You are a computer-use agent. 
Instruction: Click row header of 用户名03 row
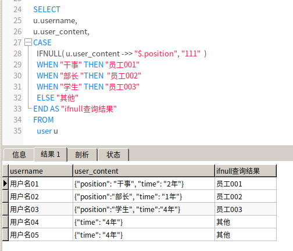[5, 209]
